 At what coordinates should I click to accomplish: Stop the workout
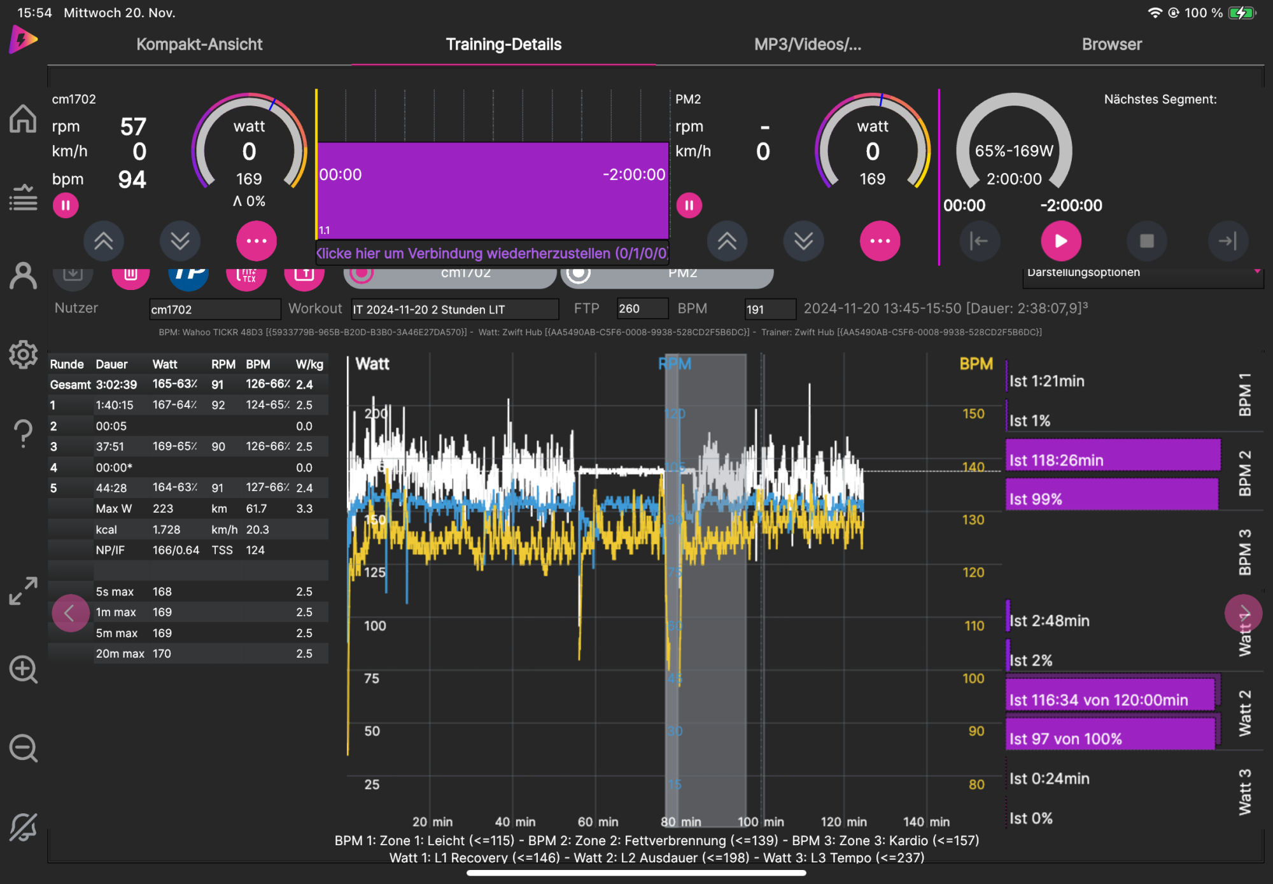point(1147,241)
